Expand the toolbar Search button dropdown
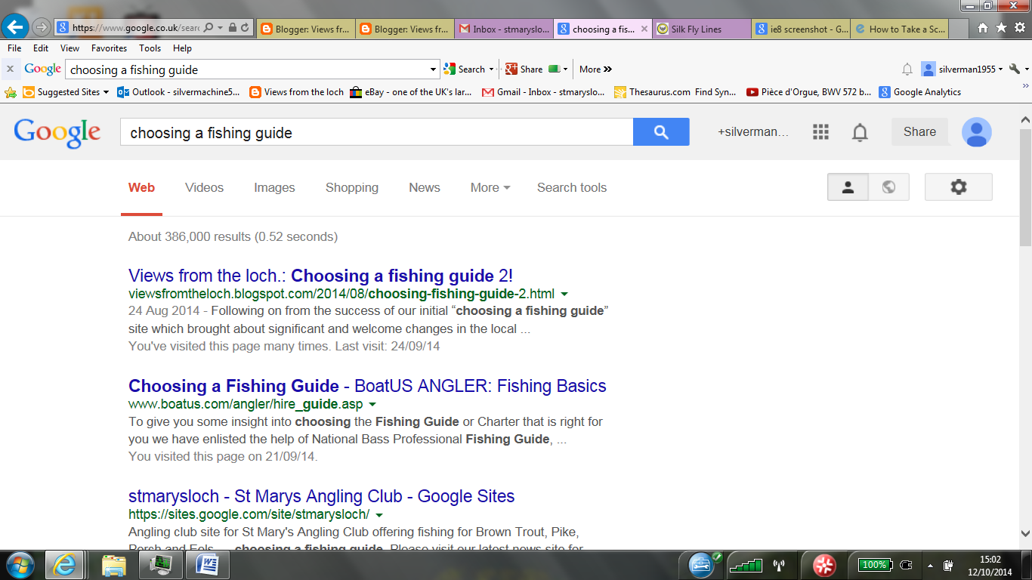 point(491,69)
